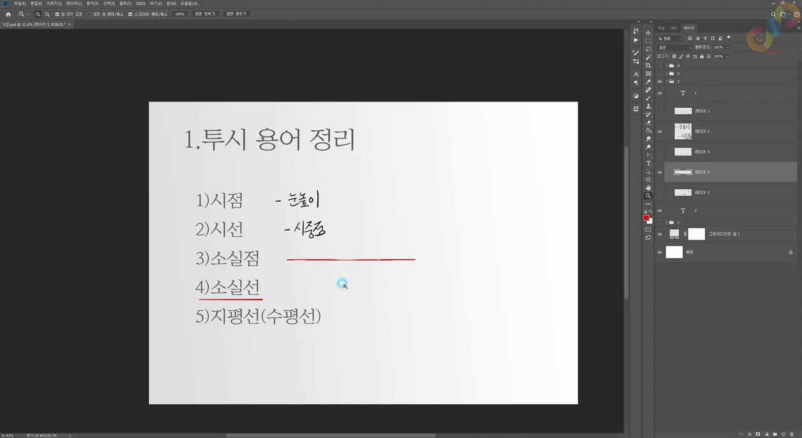Select the Lasso tool
This screenshot has width=802, height=438.
(648, 49)
